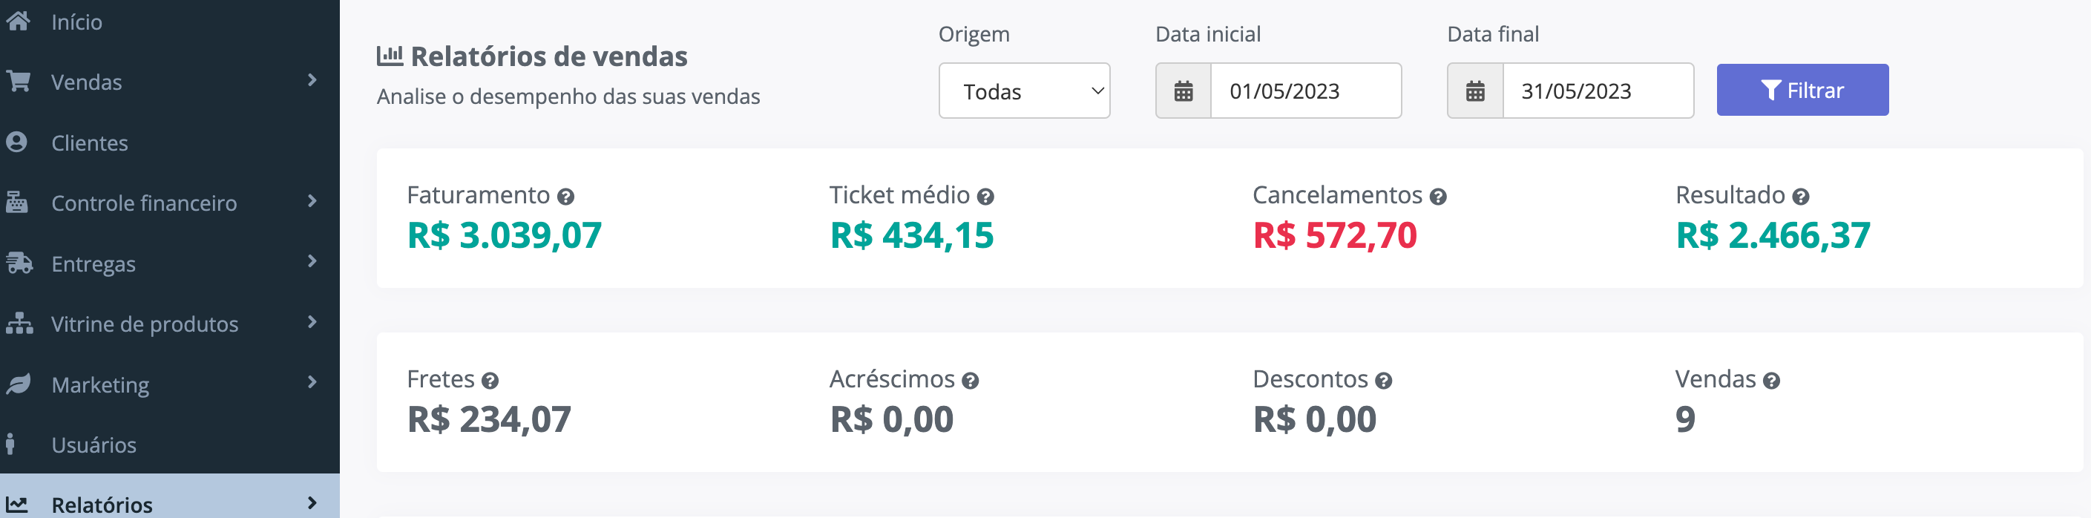This screenshot has width=2091, height=518.
Task: Click the Cancelamentos help question icon
Action: (1437, 197)
